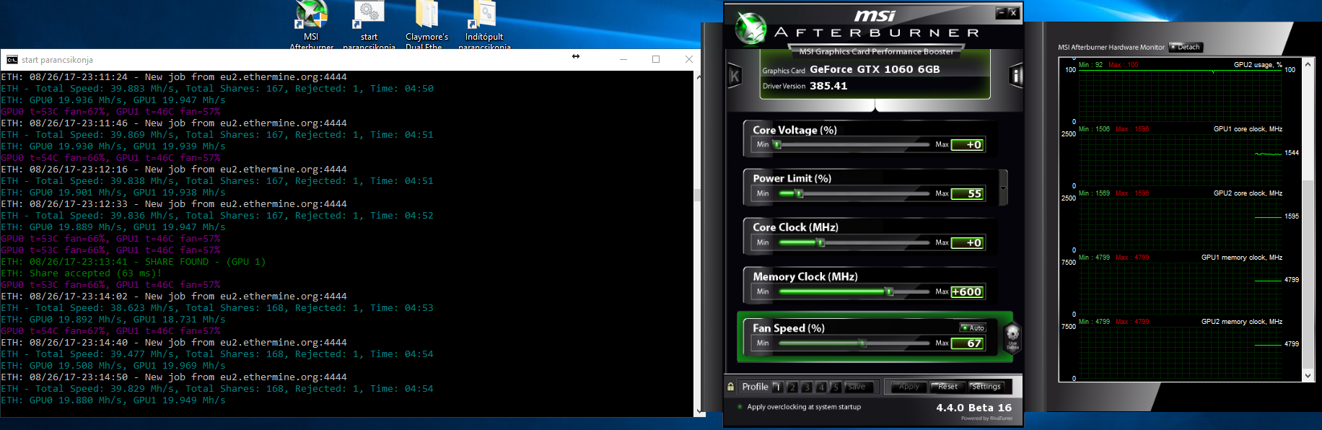Viewport: 1322px width, 430px height.
Task: Click the Reset button in Afterburner
Action: (947, 387)
